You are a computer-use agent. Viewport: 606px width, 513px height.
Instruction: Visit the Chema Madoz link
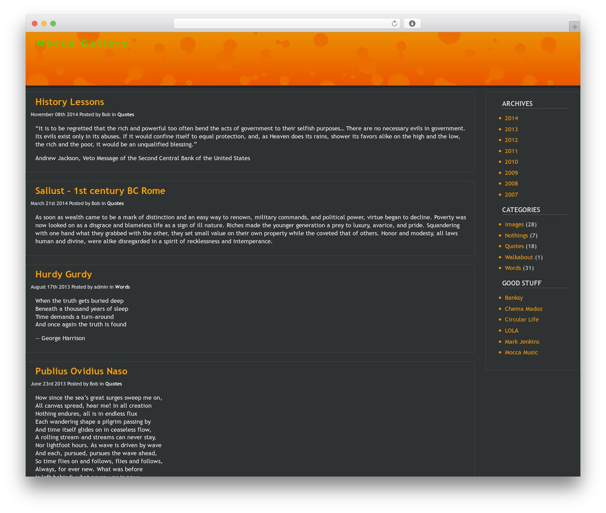(524, 309)
